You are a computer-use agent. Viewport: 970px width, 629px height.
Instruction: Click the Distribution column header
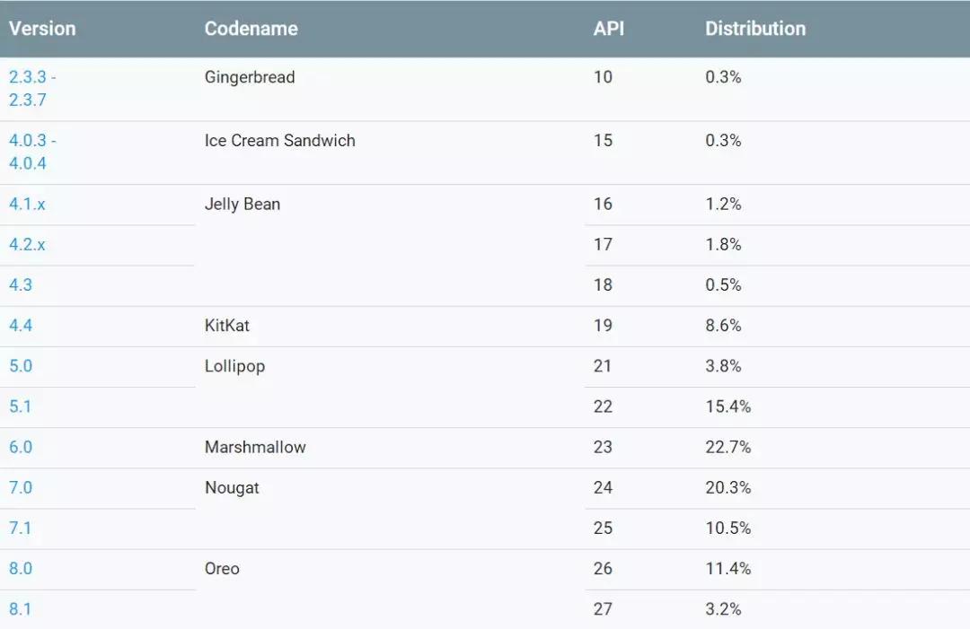click(755, 28)
